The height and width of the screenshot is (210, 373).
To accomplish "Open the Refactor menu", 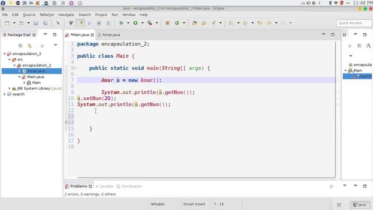I will coord(47,15).
